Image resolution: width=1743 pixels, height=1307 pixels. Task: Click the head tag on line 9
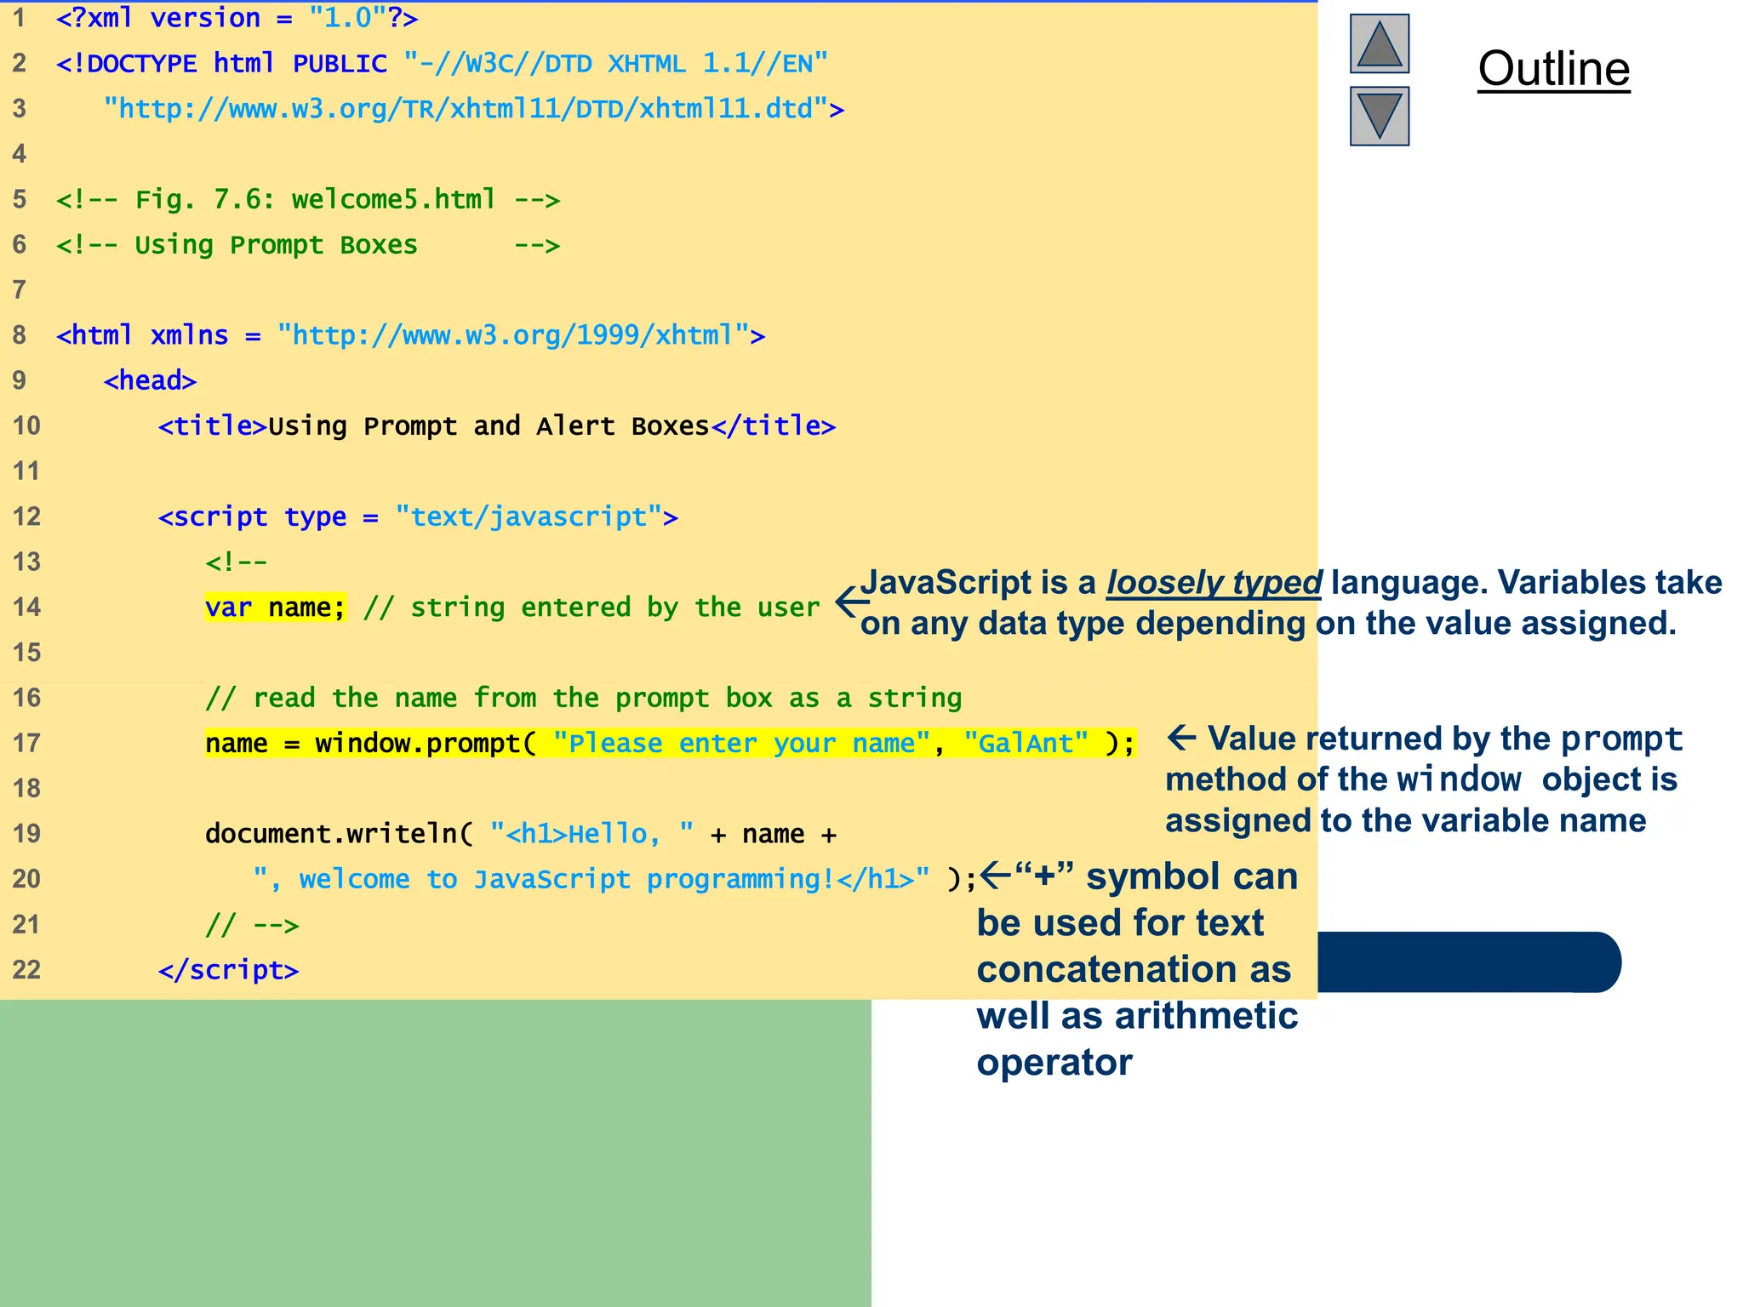pyautogui.click(x=150, y=380)
